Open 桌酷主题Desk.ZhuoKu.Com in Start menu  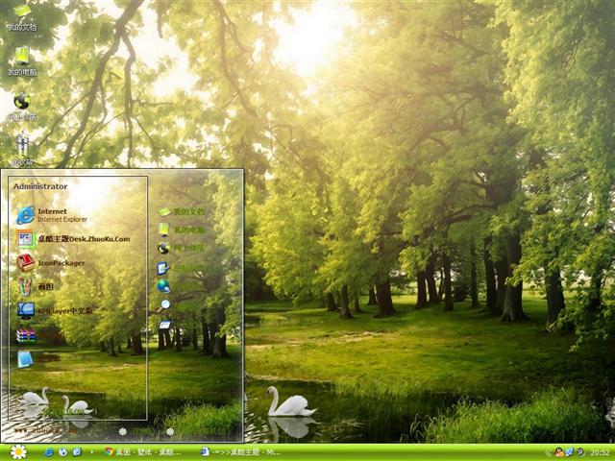coord(73,239)
